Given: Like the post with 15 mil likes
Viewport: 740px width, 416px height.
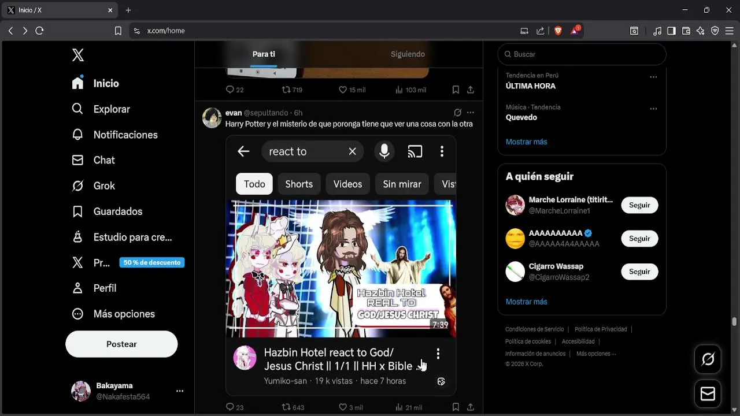Looking at the screenshot, I should (351, 90).
